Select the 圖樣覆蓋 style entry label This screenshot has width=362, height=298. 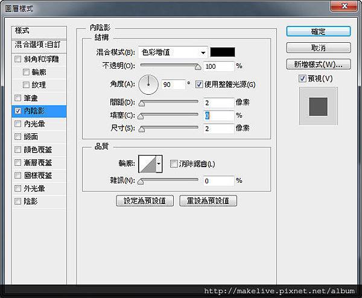pos(38,176)
